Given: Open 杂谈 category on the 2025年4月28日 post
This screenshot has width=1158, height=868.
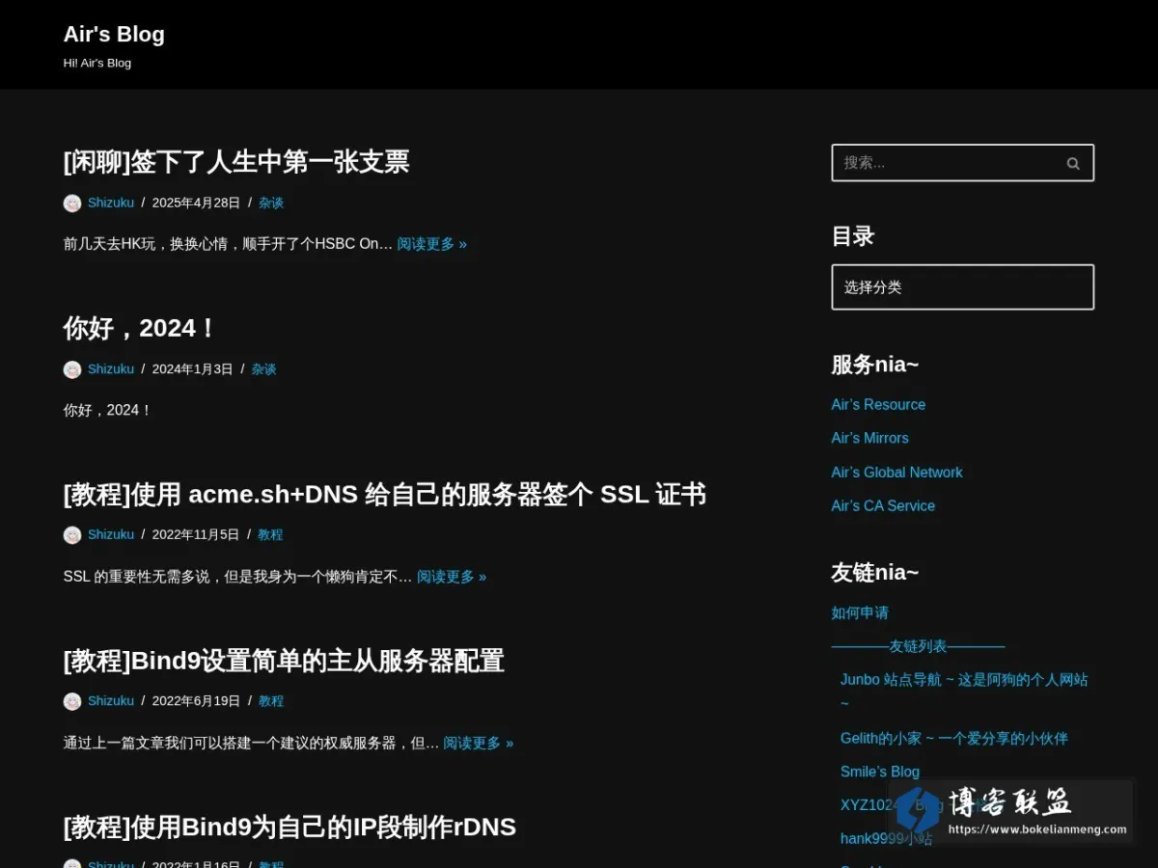Looking at the screenshot, I should point(271,203).
